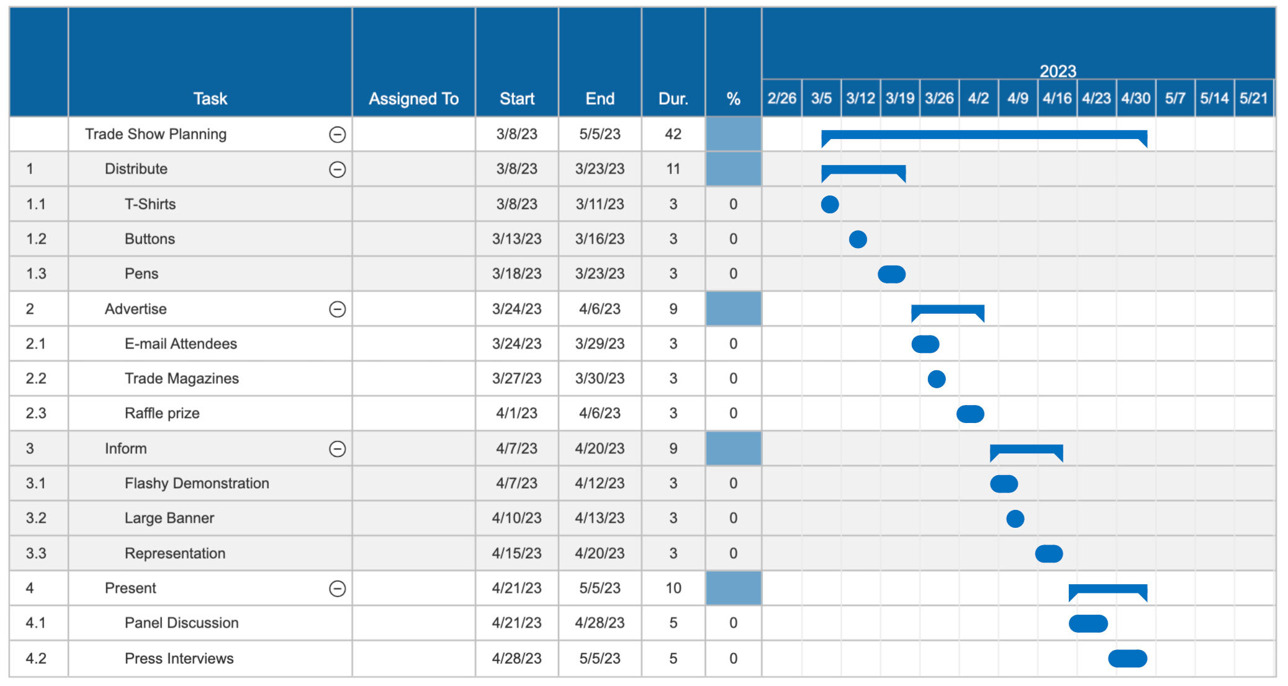The height and width of the screenshot is (686, 1288).
Task: Open the Flashy Demonstration task name
Action: (x=196, y=483)
